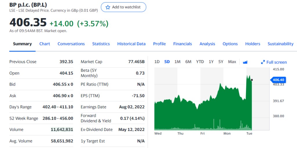Click the Full screen expand arrows icon

click(x=263, y=62)
